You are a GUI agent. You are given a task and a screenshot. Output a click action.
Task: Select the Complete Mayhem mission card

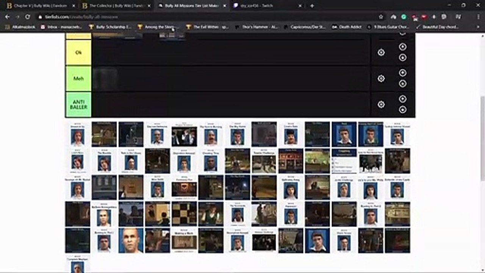point(78,264)
